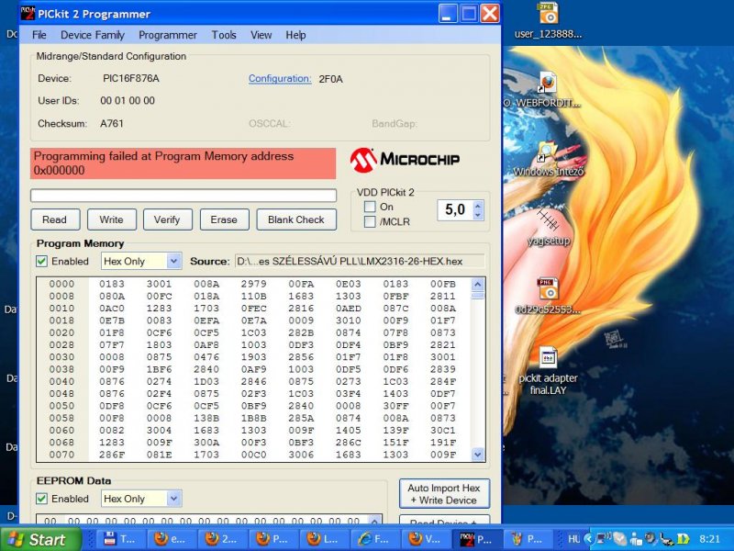The image size is (734, 551).
Task: Click program memory cell 285A
Action: click(x=301, y=418)
